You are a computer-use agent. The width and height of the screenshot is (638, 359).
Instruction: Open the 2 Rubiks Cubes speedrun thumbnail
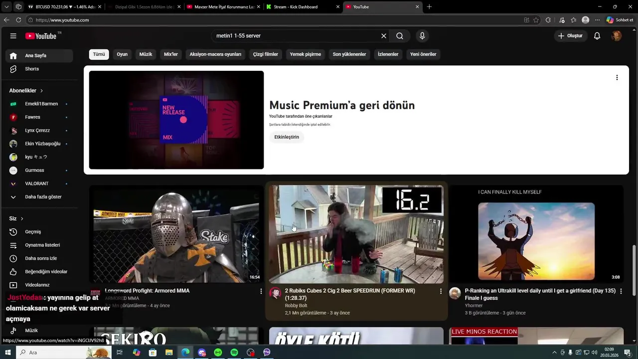[x=356, y=234]
